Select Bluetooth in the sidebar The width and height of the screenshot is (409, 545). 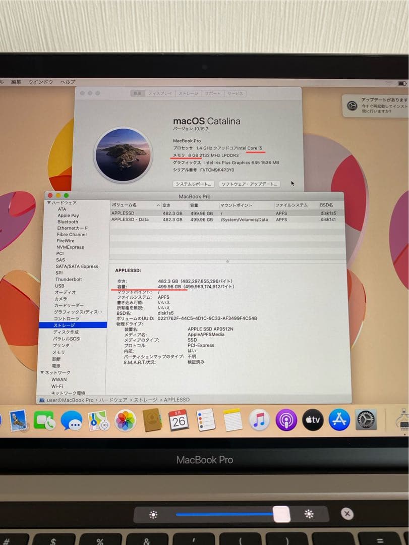tap(68, 222)
